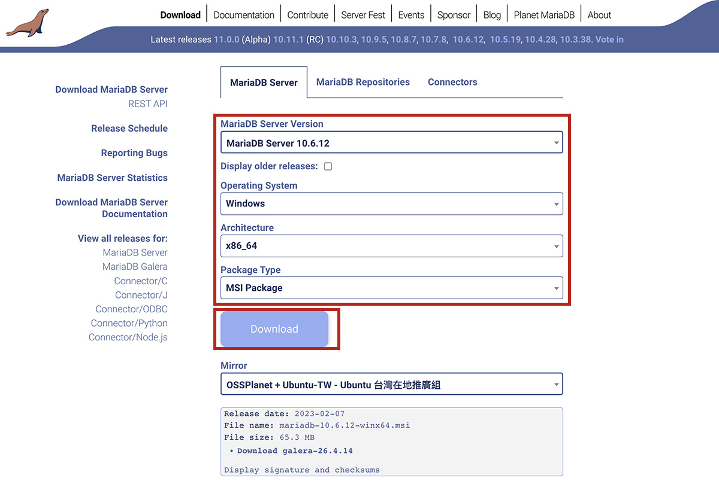The image size is (719, 487).
Task: Click the Download button
Action: point(274,329)
